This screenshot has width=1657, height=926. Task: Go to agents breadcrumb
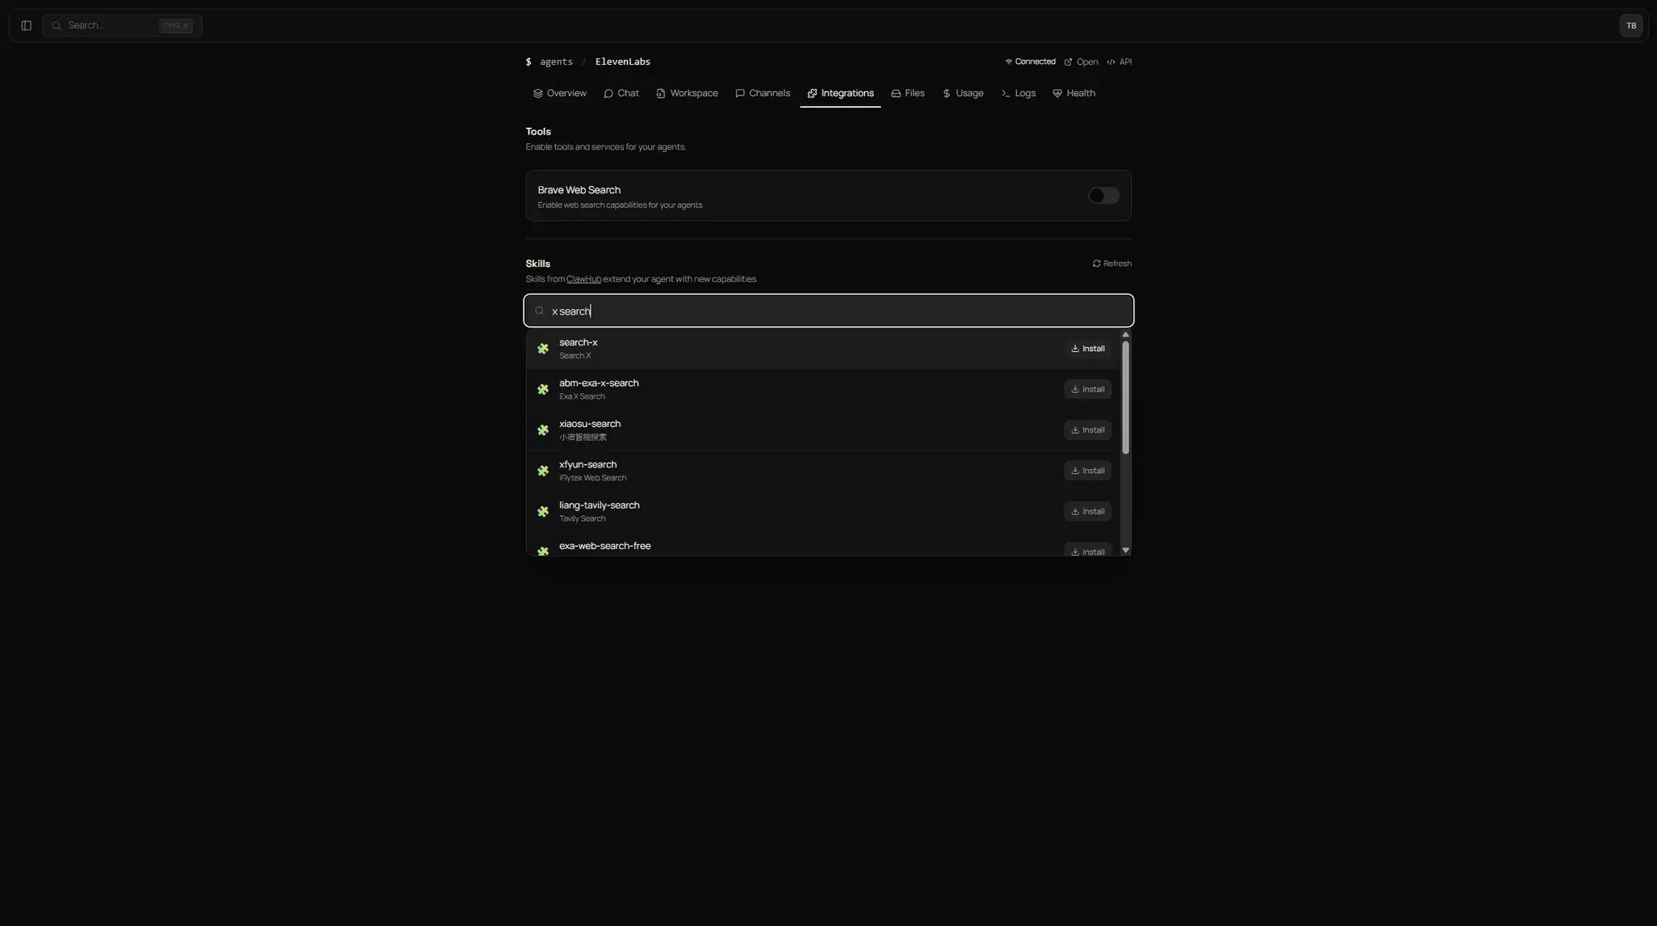(x=556, y=61)
